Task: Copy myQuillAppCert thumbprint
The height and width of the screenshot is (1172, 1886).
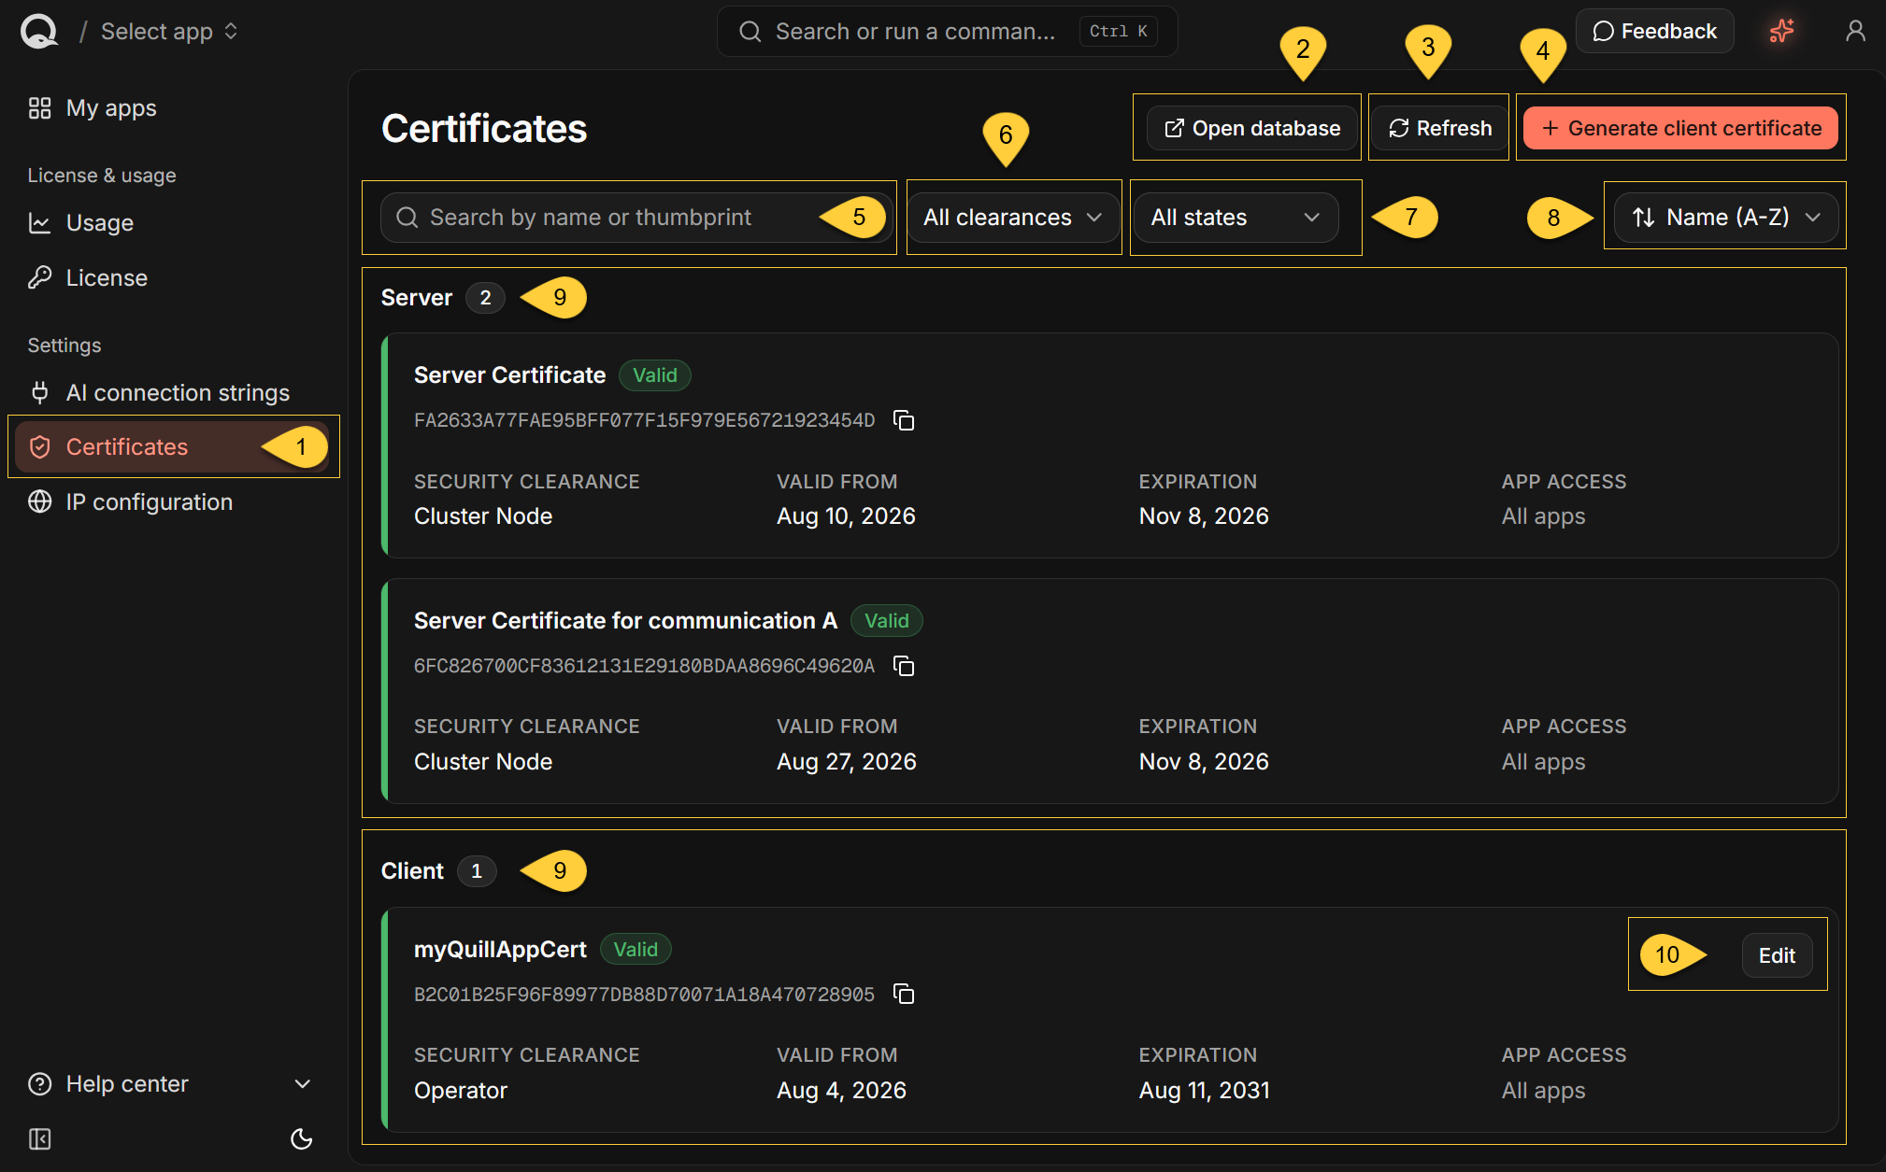Action: (904, 994)
